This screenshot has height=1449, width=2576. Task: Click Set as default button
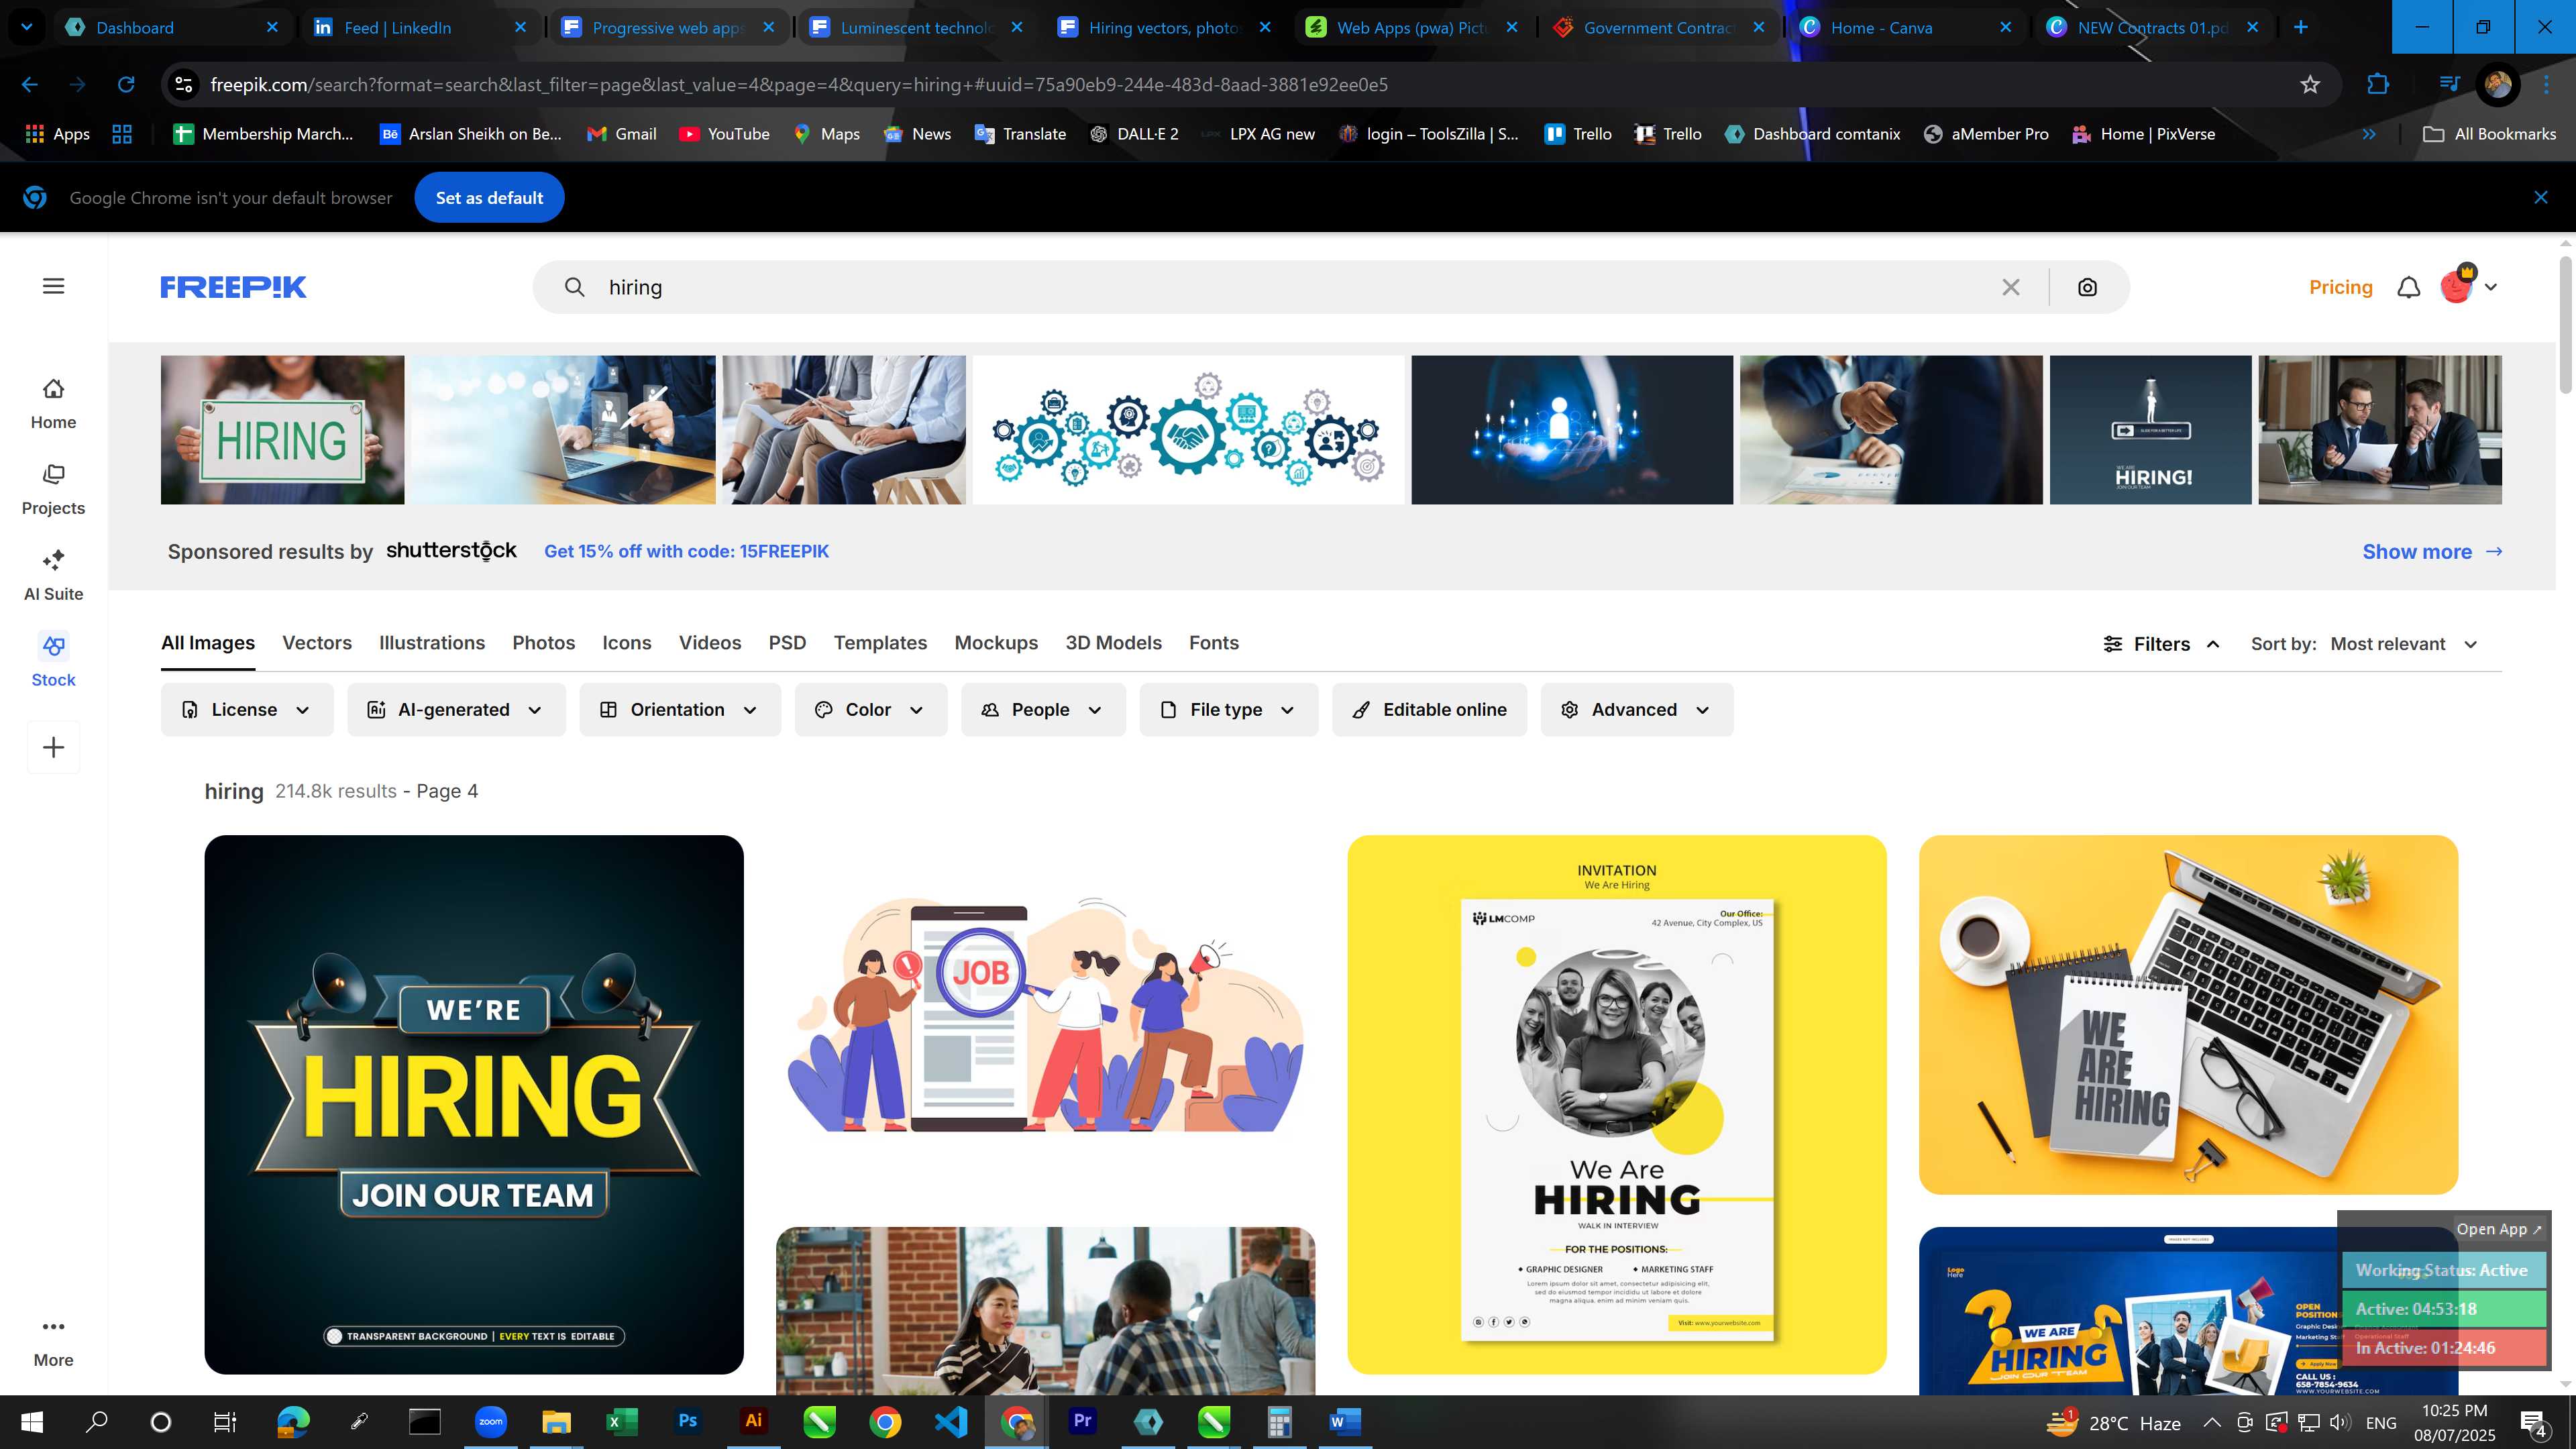pyautogui.click(x=489, y=197)
